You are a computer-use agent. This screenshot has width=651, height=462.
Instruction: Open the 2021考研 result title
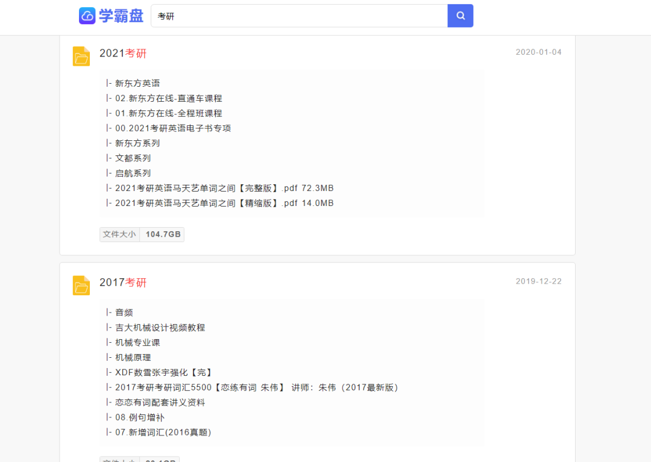[x=124, y=54]
